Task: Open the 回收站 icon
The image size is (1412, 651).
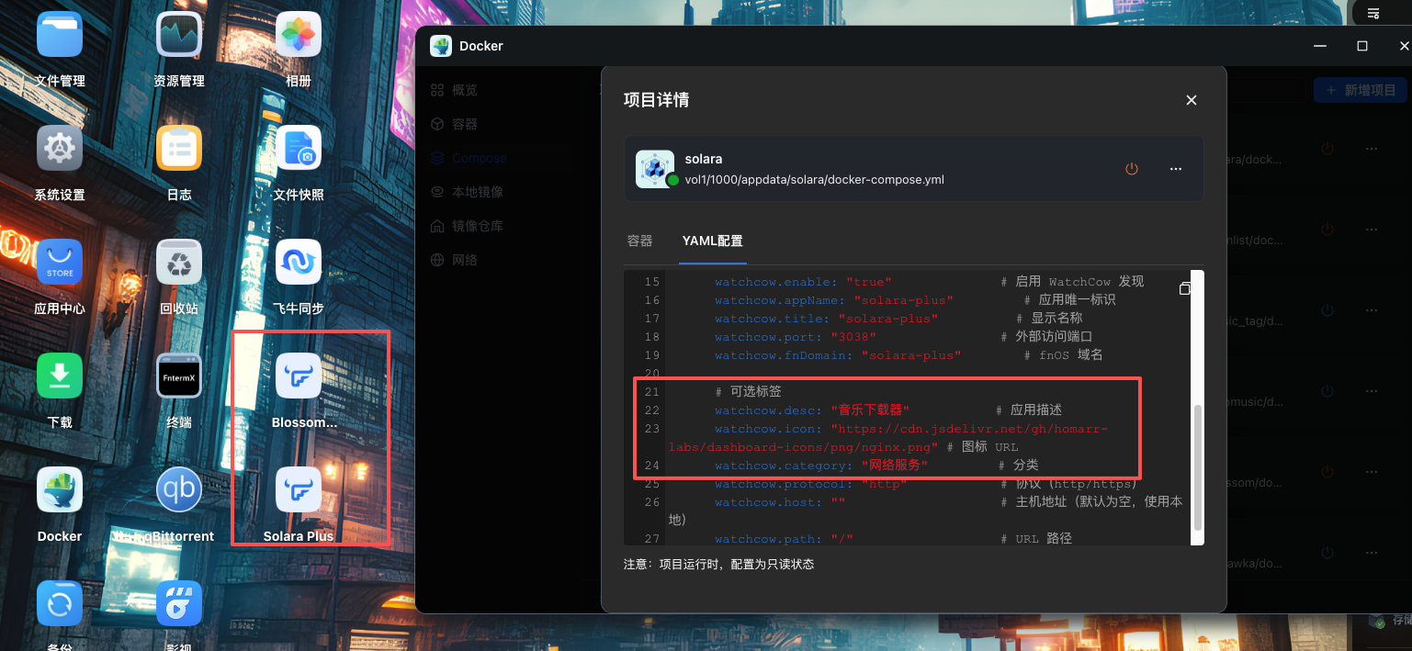Action: pos(179,263)
